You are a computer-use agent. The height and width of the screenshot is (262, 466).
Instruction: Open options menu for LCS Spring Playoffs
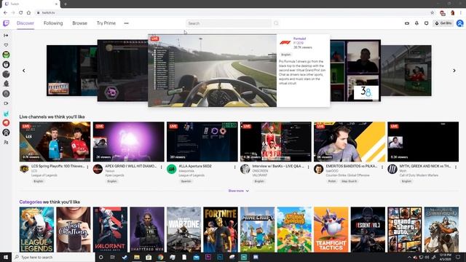pyautogui.click(x=87, y=167)
